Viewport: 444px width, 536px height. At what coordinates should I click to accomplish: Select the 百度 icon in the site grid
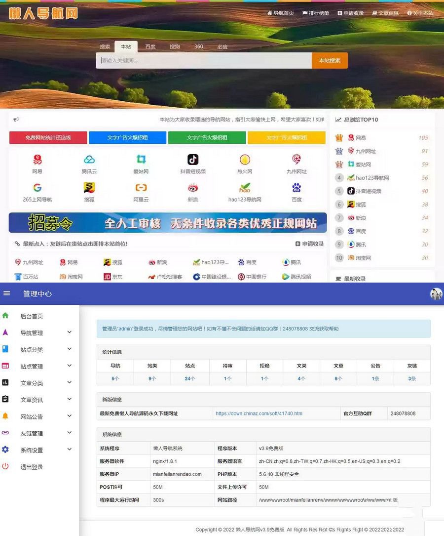tap(296, 190)
